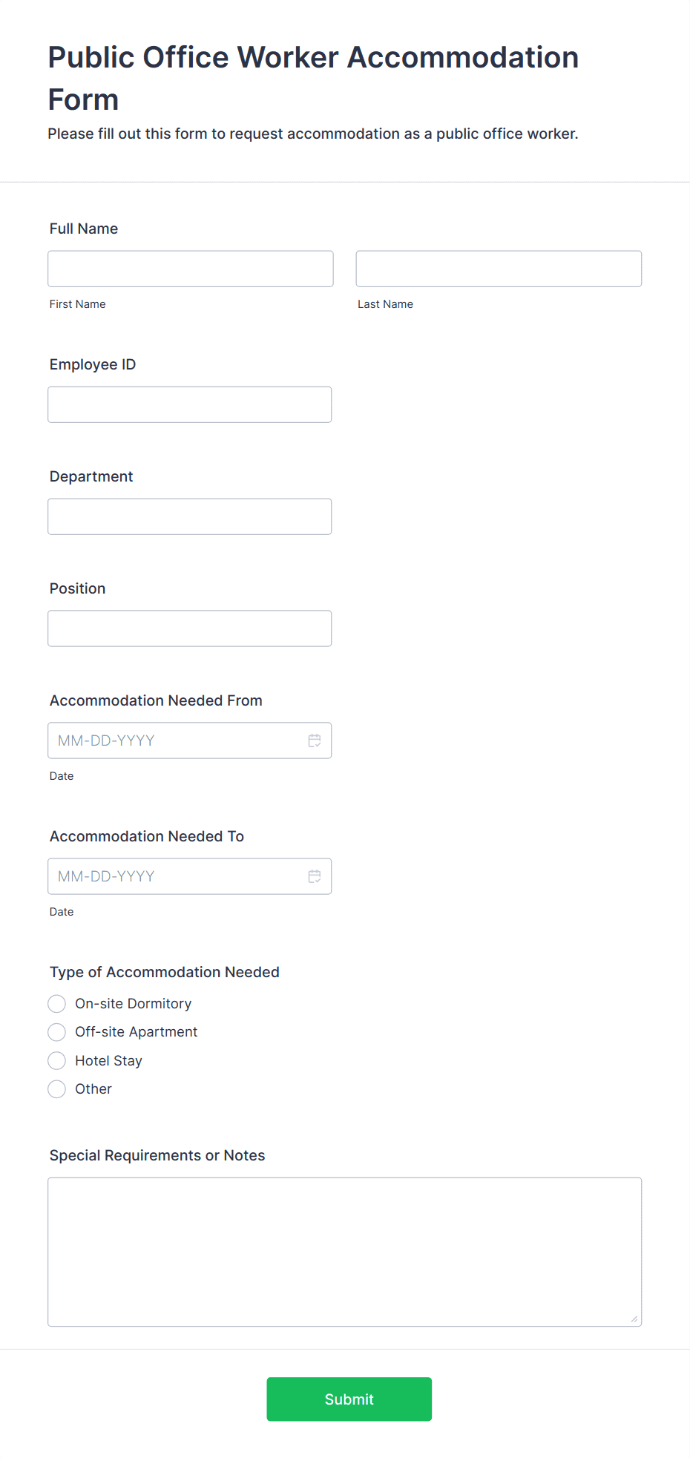Select On-site Dormitory option
The height and width of the screenshot is (1458, 690).
click(57, 1004)
